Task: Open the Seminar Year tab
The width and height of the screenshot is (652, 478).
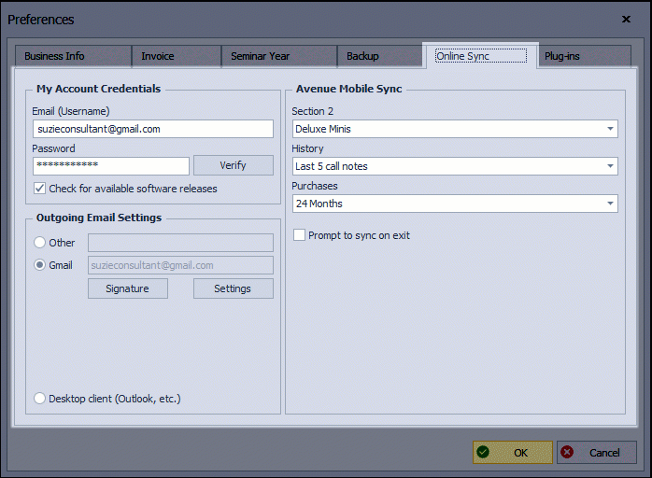Action: [x=279, y=56]
